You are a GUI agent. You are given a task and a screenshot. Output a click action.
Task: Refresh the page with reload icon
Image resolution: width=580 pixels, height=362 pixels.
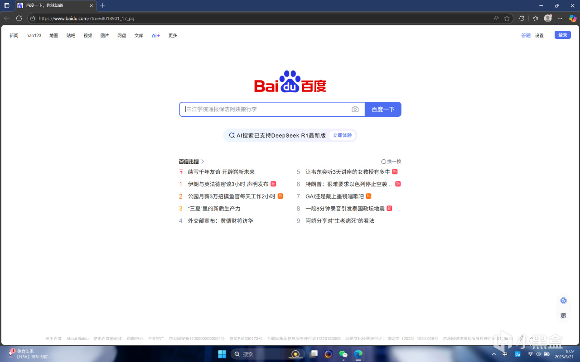pos(19,18)
